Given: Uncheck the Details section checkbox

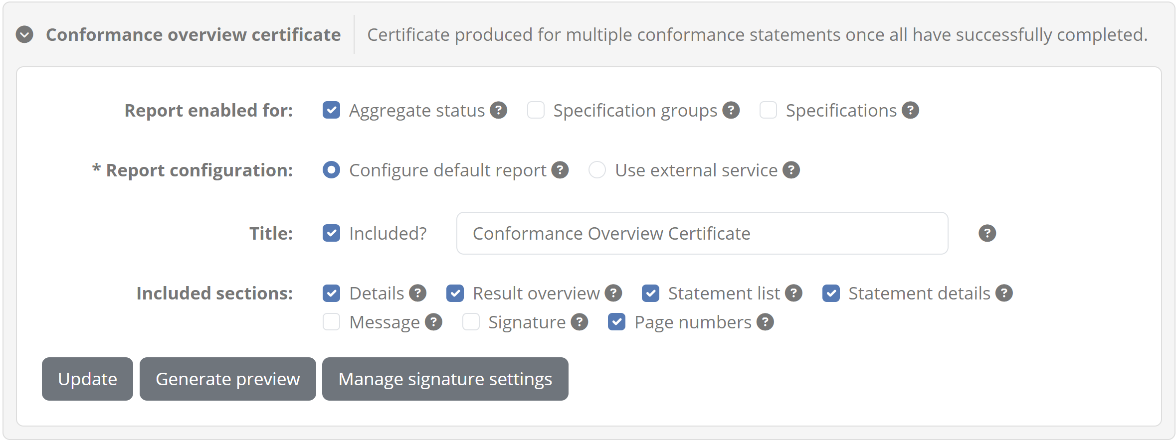Looking at the screenshot, I should pyautogui.click(x=332, y=293).
